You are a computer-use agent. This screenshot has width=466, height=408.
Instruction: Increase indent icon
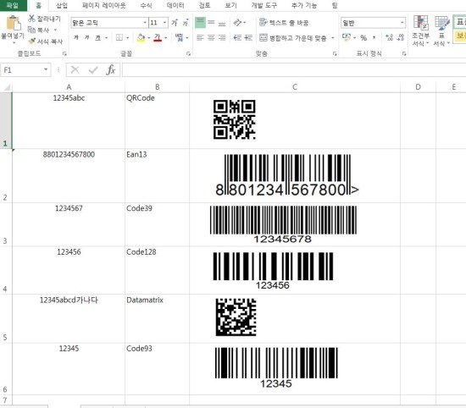tap(248, 38)
